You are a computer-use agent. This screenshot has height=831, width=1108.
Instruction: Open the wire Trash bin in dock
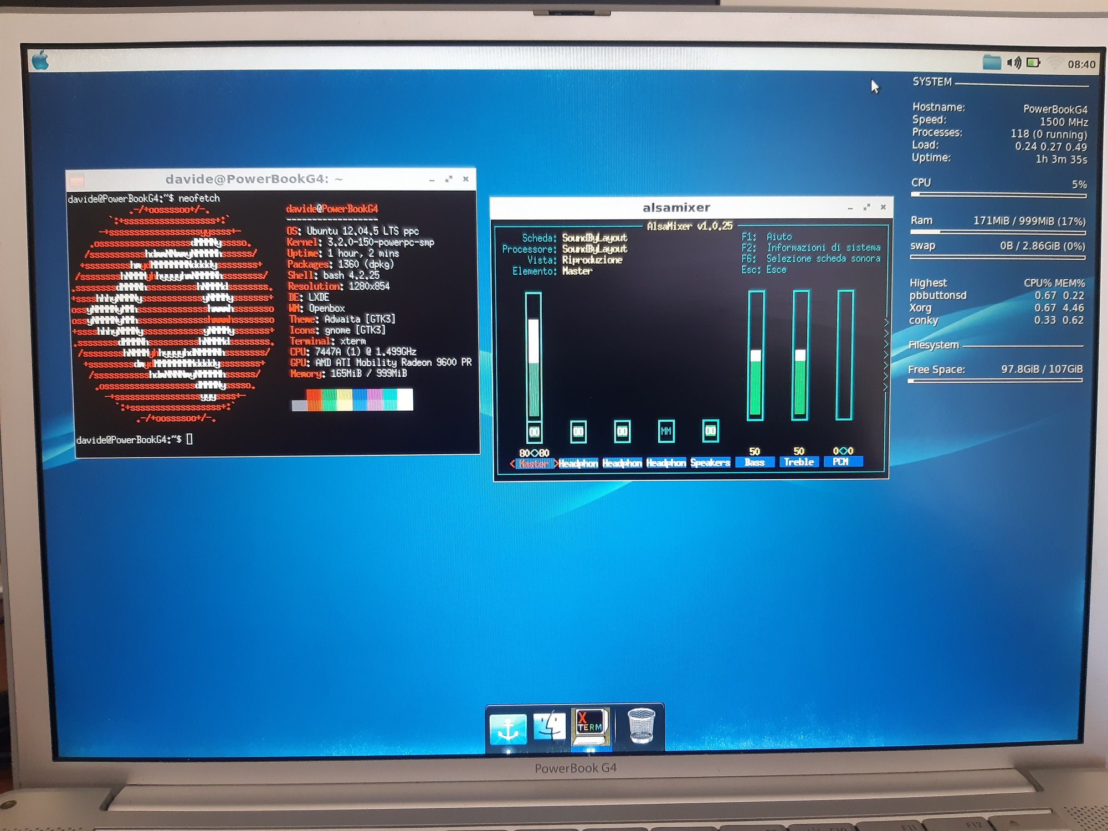pyautogui.click(x=641, y=726)
